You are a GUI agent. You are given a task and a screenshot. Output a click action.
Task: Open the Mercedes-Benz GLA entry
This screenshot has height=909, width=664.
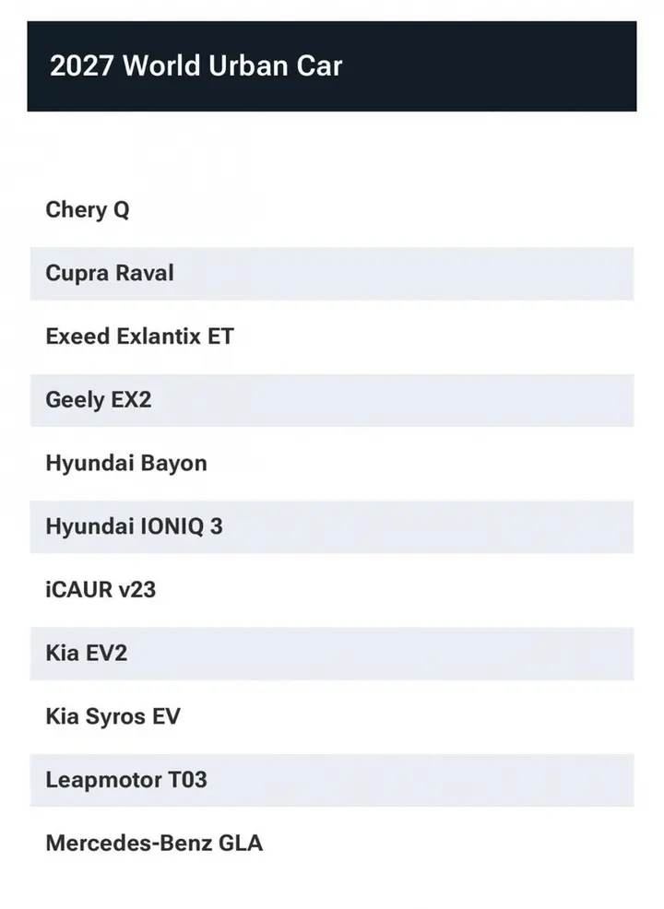pos(332,844)
